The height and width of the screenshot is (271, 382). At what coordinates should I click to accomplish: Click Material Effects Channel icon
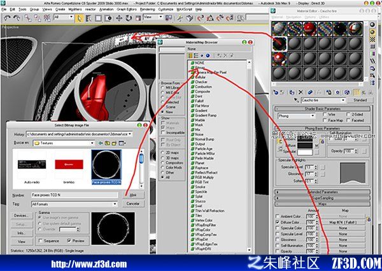[337, 92]
